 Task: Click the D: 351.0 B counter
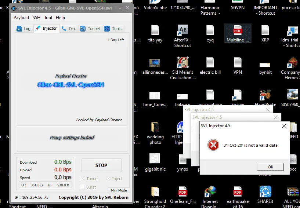pyautogui.click(x=32, y=185)
